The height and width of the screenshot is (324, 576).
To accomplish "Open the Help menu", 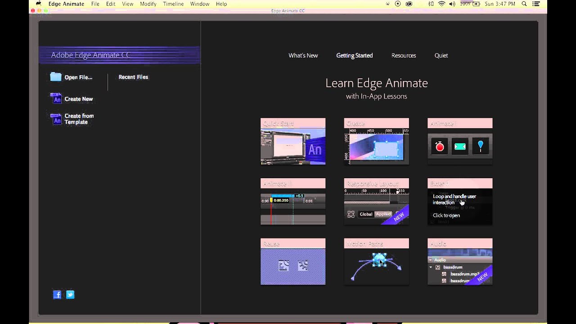I will point(221,4).
